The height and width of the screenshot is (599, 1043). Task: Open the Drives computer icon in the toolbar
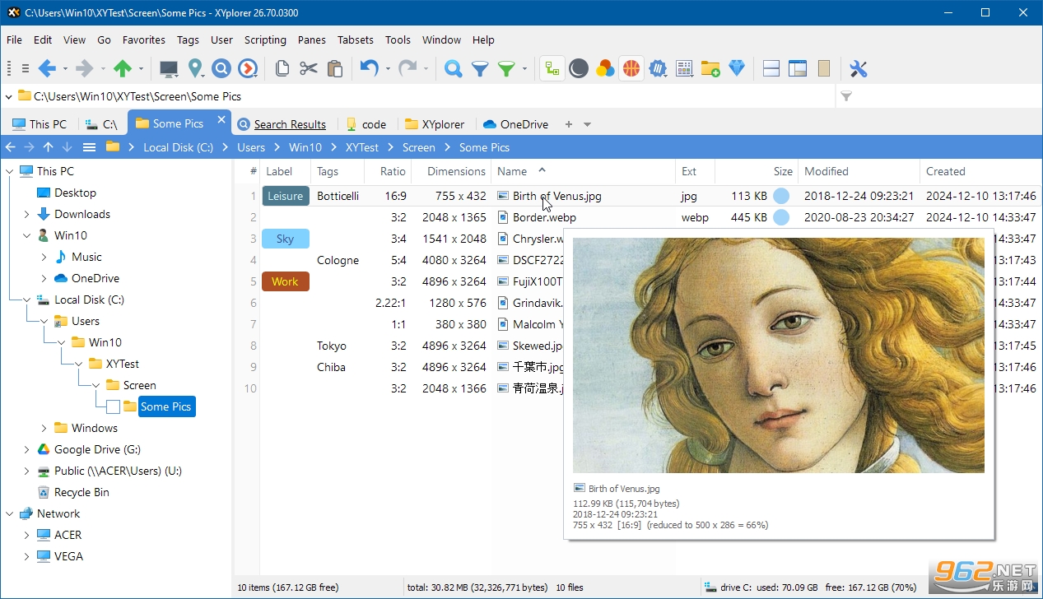tap(169, 68)
